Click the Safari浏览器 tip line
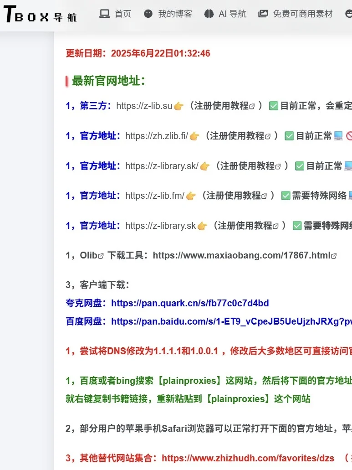The image size is (352, 470). click(x=209, y=429)
